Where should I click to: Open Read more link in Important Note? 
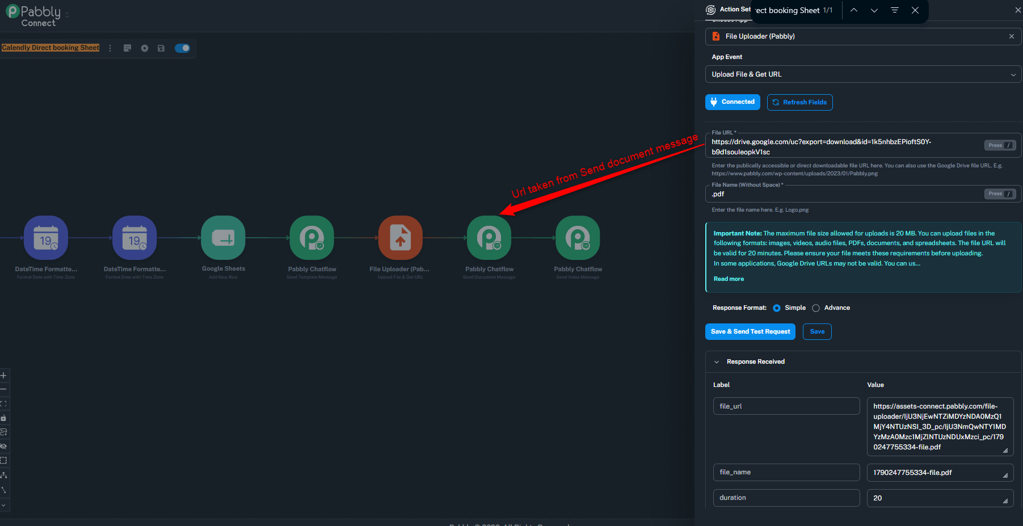729,279
